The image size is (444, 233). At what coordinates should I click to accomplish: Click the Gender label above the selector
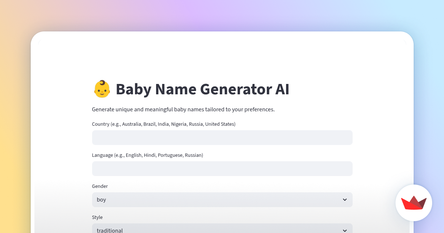100,186
